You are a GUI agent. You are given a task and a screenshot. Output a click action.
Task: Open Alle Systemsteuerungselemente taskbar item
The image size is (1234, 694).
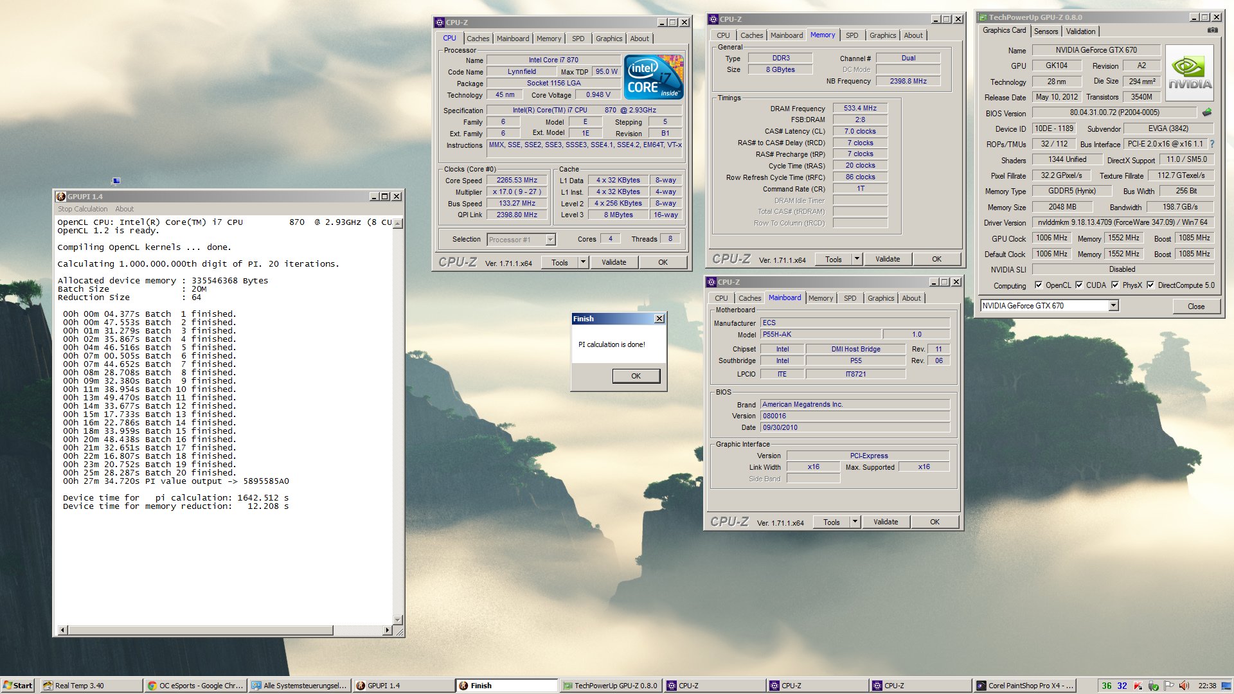[300, 686]
